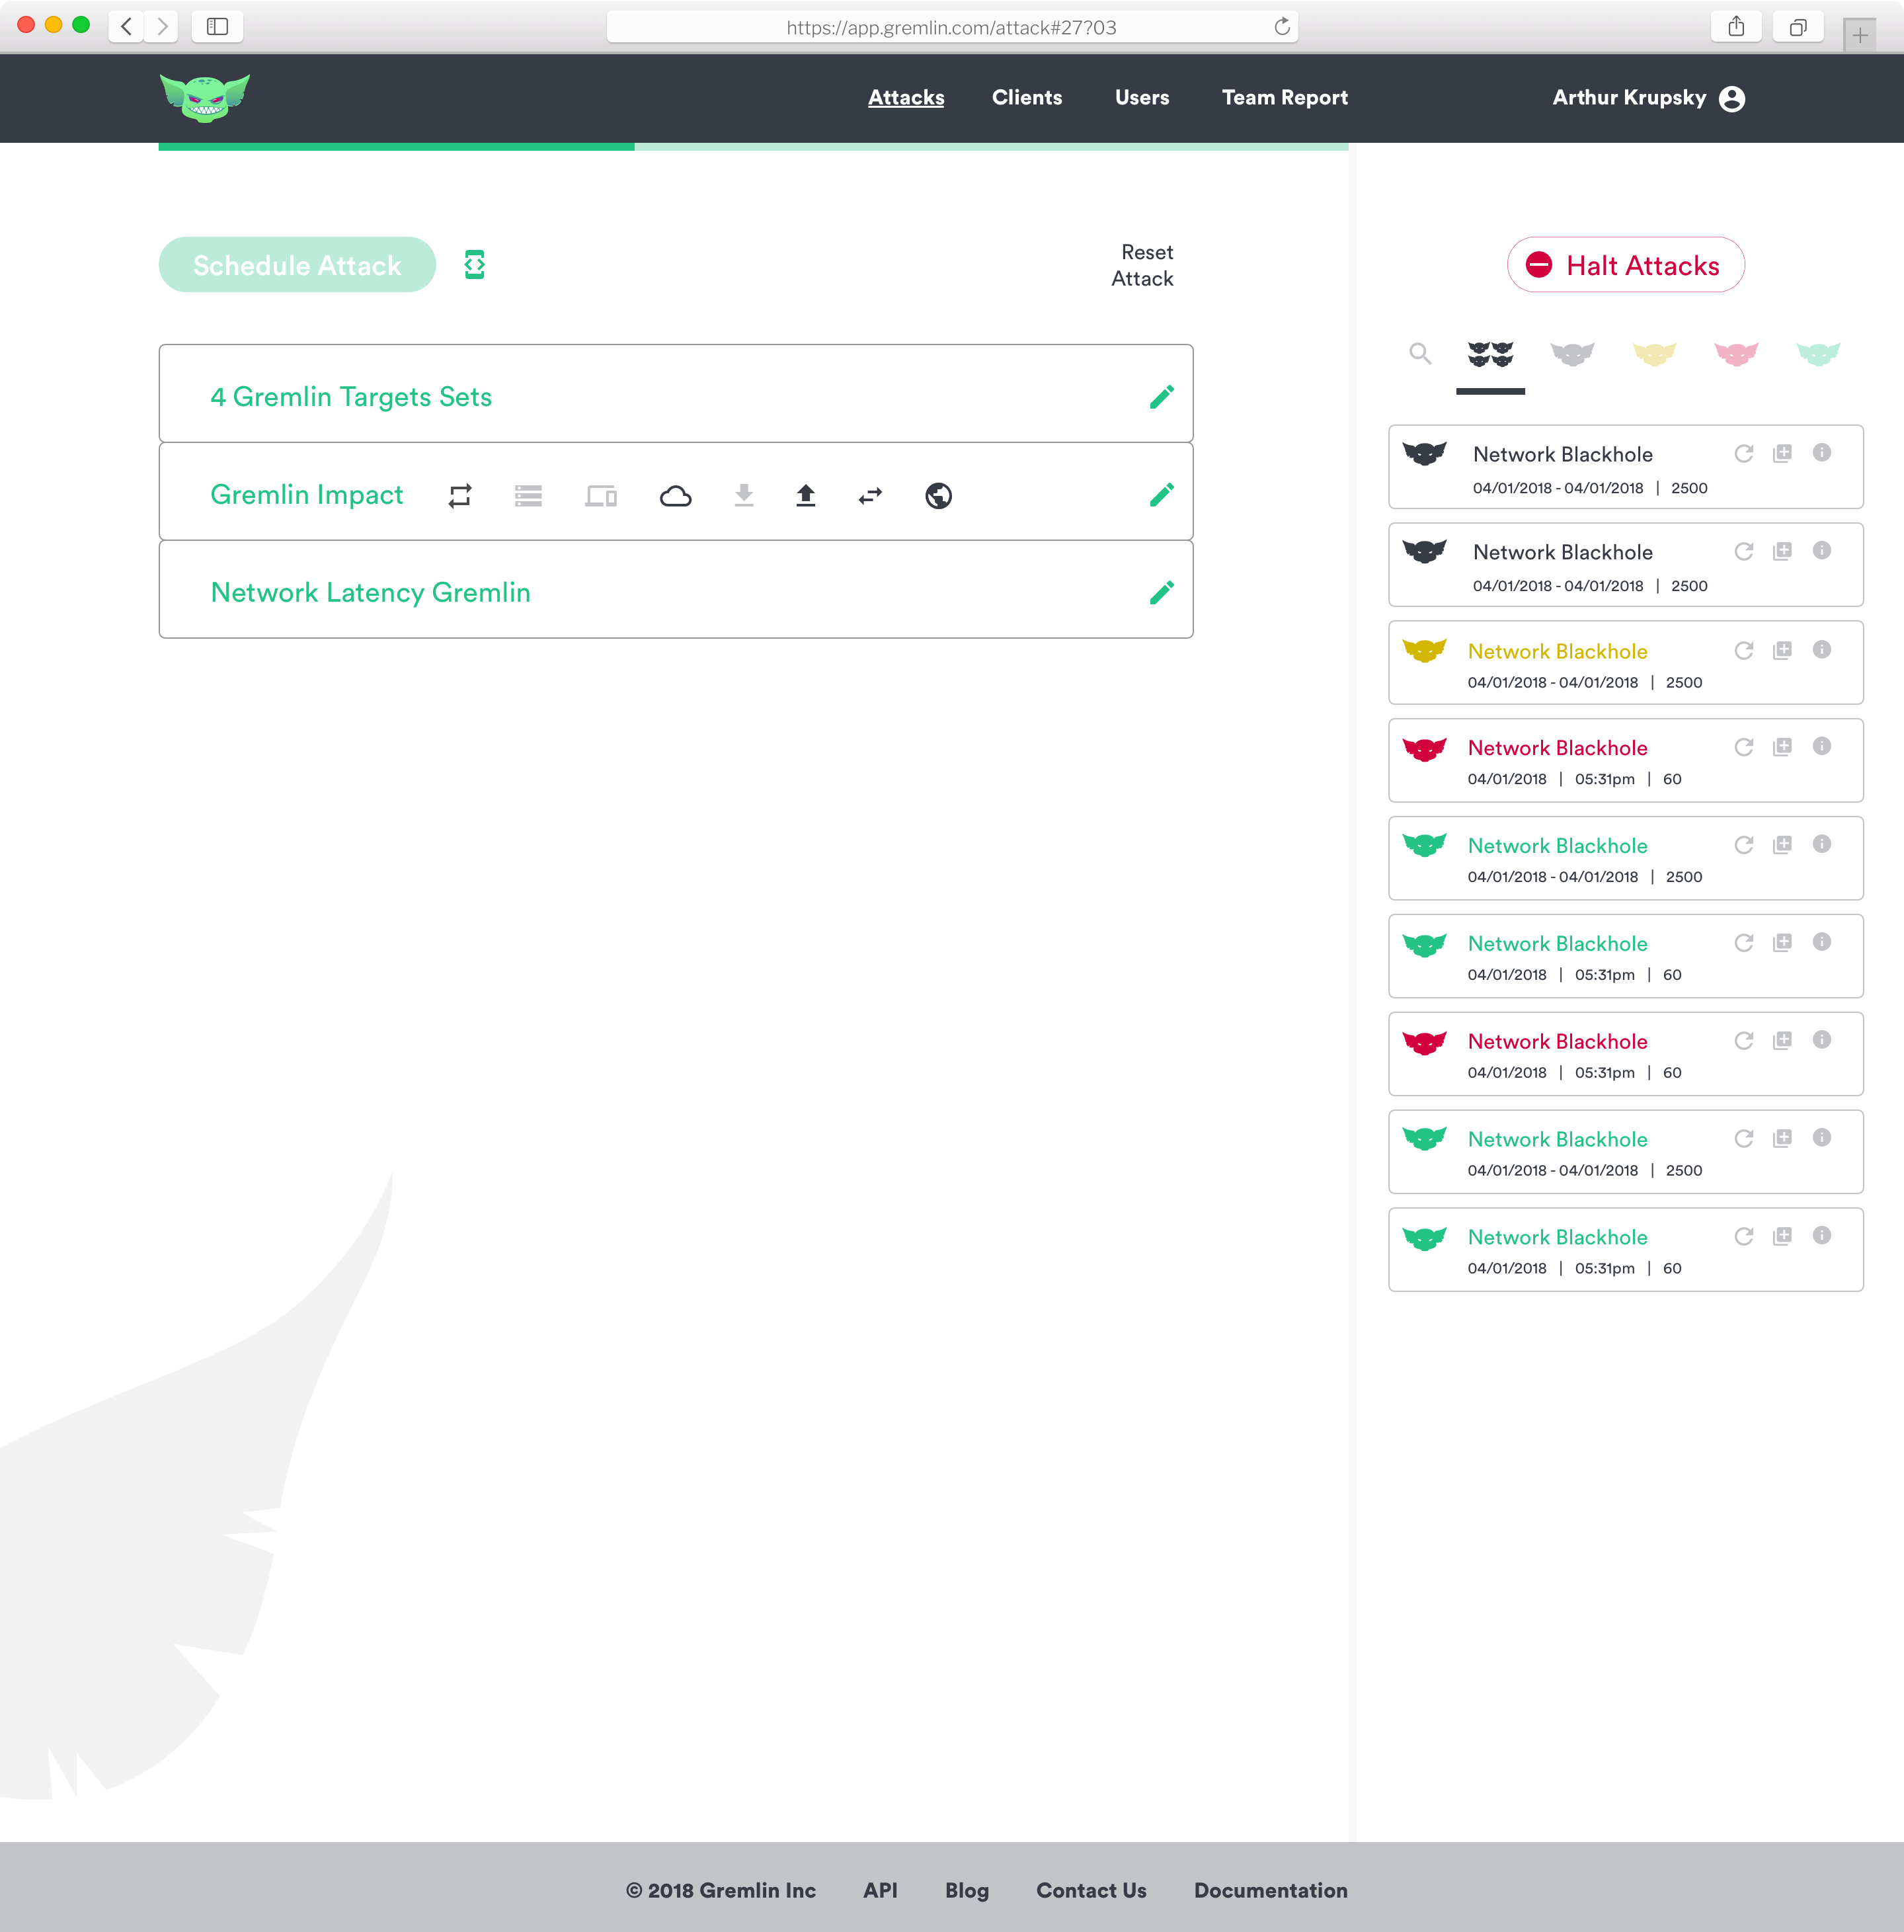Click the attack step progress bar
Image resolution: width=1904 pixels, height=1932 pixels.
point(753,146)
